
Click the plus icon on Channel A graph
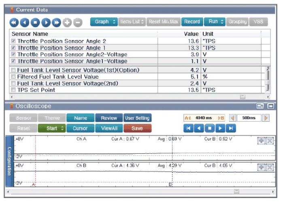pyautogui.click(x=262, y=141)
